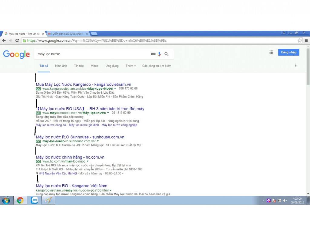The width and height of the screenshot is (310, 232).
Task: Start voice search with the microphone
Action: pyautogui.click(x=159, y=54)
